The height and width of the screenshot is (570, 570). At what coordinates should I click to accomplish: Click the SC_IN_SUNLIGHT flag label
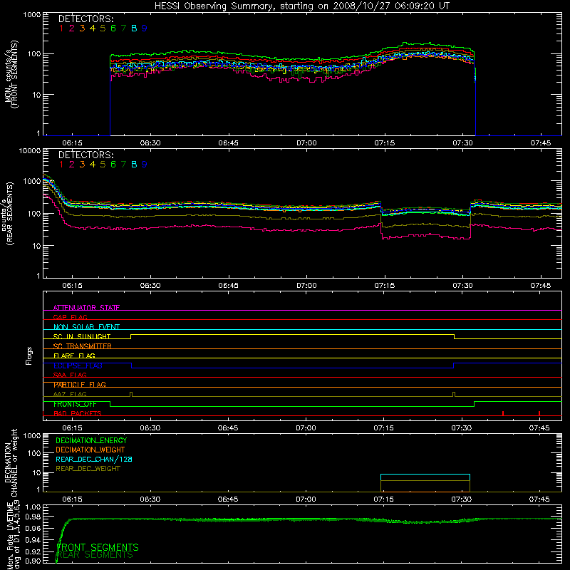pos(82,336)
